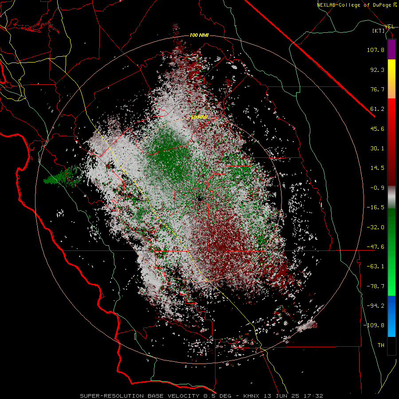Click the -94.2 velocity scale value
Screen dimensions: 399x399
376,306
